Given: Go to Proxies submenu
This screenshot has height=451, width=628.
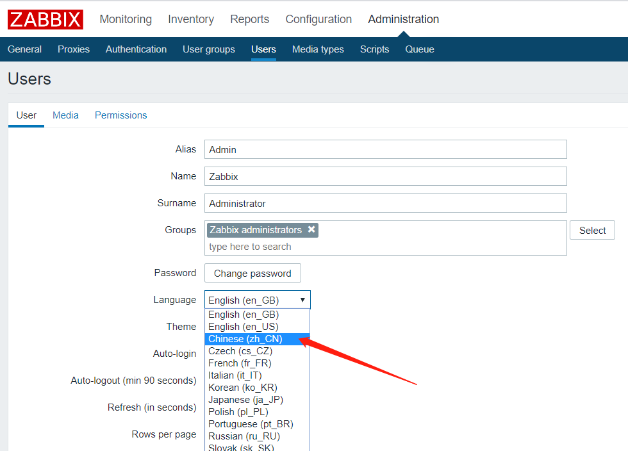Looking at the screenshot, I should click(x=74, y=49).
